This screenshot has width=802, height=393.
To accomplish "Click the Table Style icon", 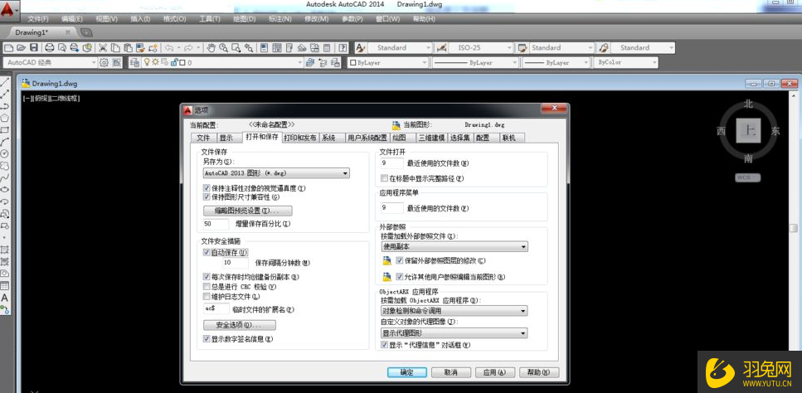I will (523, 48).
